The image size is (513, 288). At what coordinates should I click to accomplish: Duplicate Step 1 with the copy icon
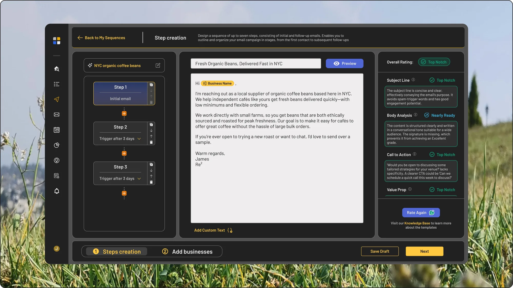coord(151,85)
